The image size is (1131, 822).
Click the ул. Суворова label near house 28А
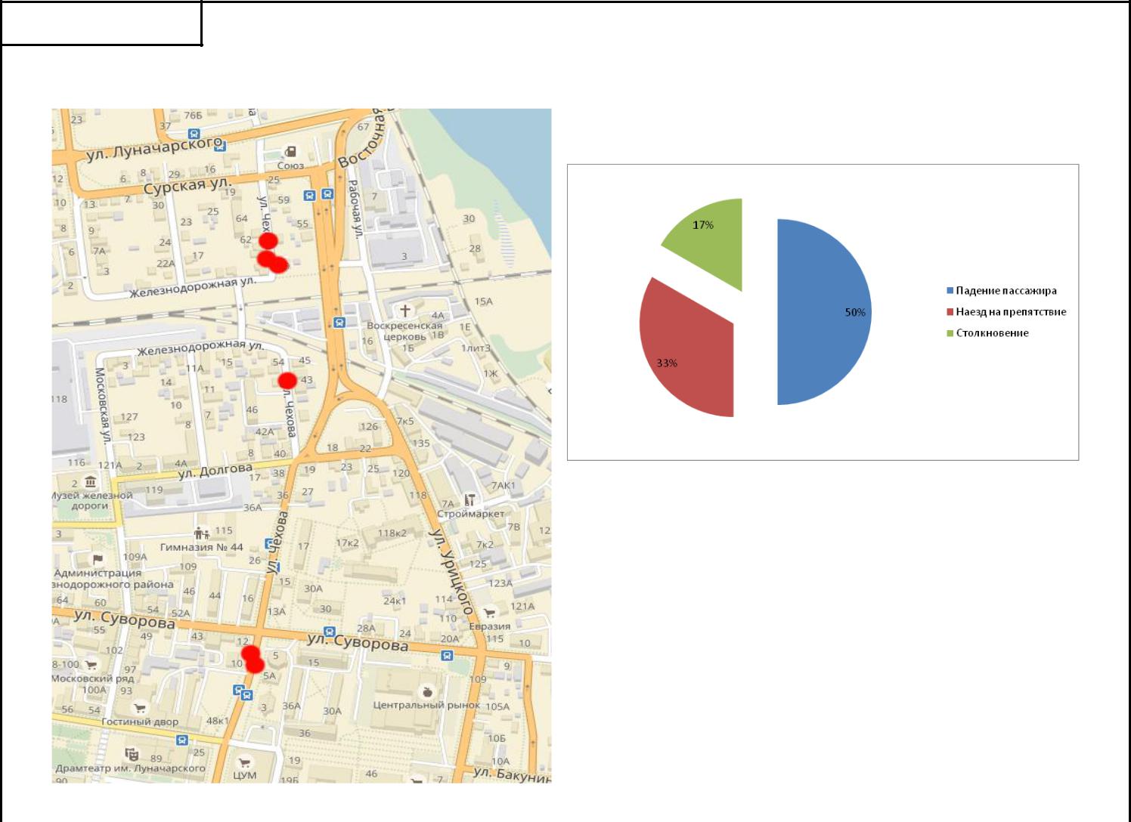click(358, 643)
